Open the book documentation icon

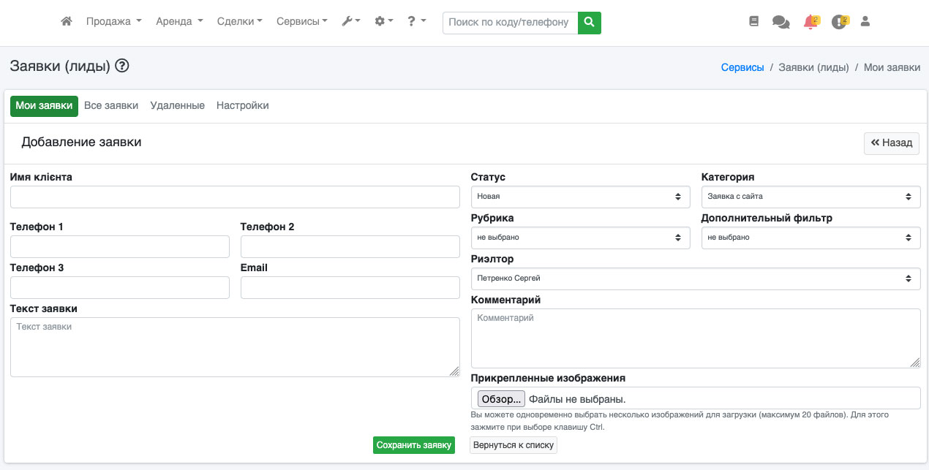click(754, 22)
